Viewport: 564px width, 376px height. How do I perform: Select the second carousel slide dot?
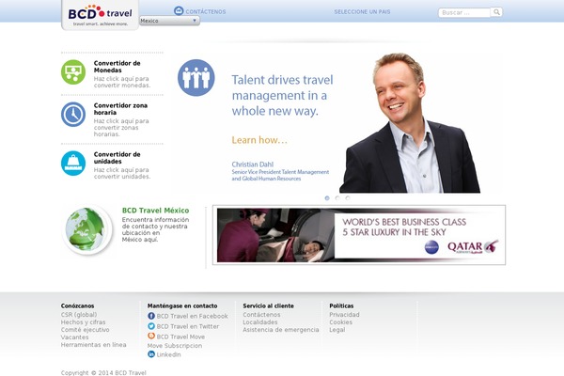tap(337, 198)
